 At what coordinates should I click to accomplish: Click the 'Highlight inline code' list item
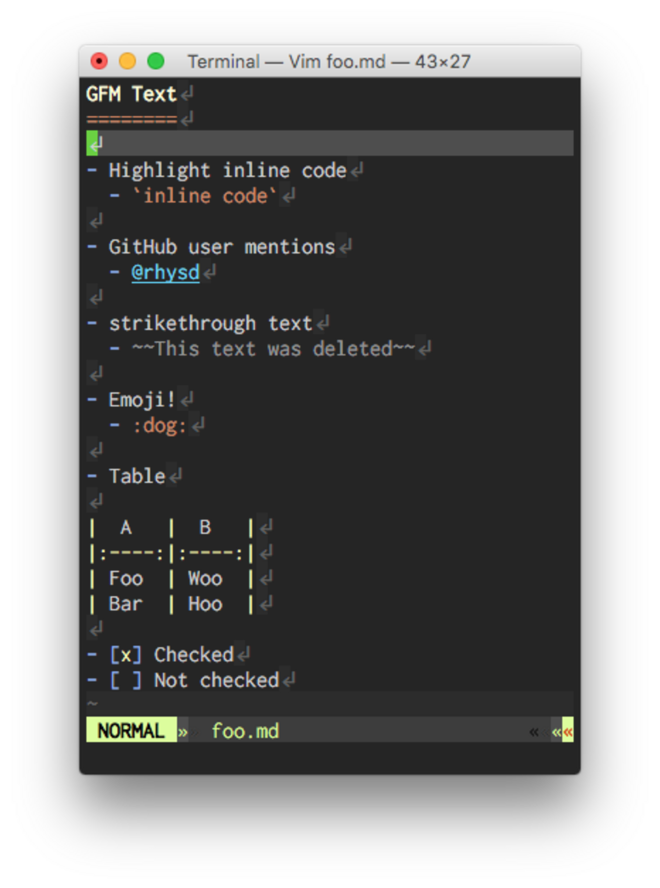coord(227,171)
